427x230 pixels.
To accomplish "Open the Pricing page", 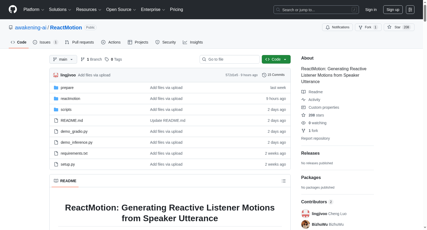I will [176, 10].
